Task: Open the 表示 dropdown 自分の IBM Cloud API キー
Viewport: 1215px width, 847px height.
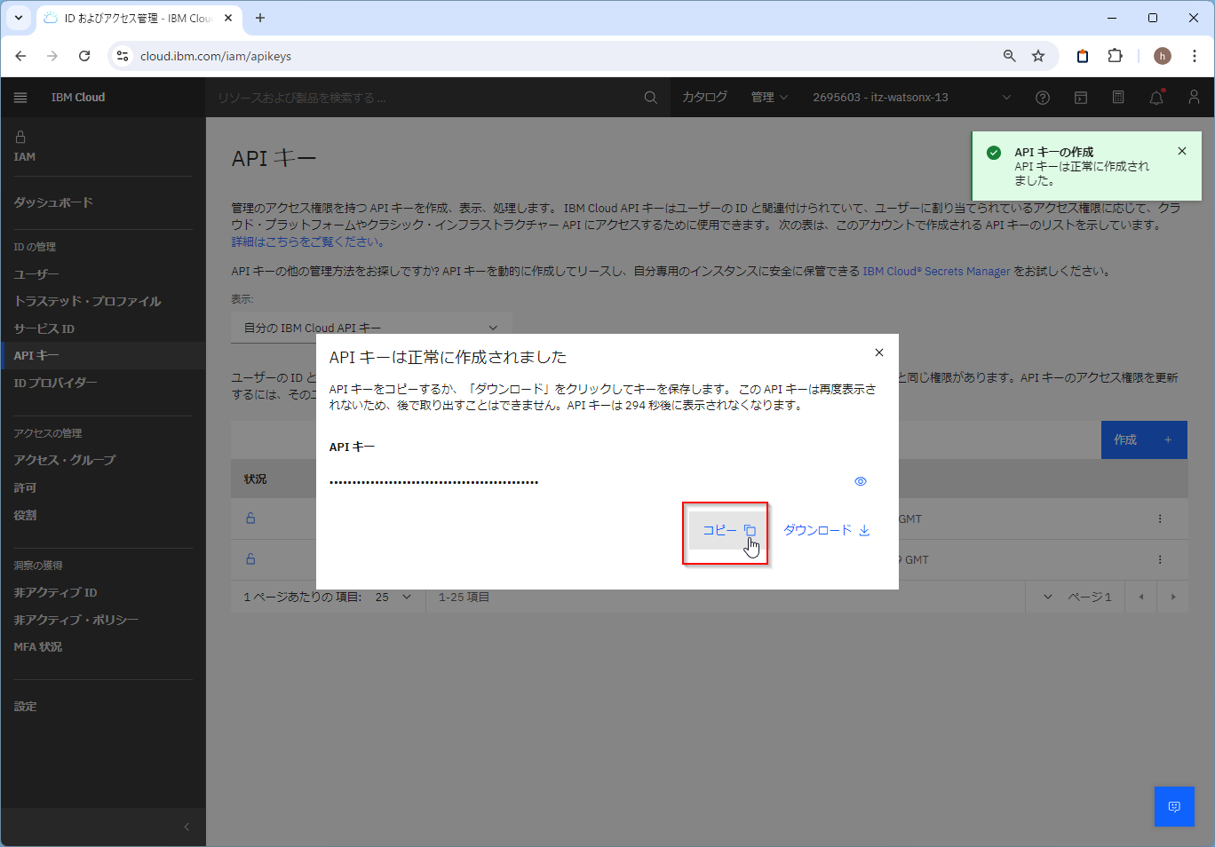Action: pyautogui.click(x=371, y=328)
